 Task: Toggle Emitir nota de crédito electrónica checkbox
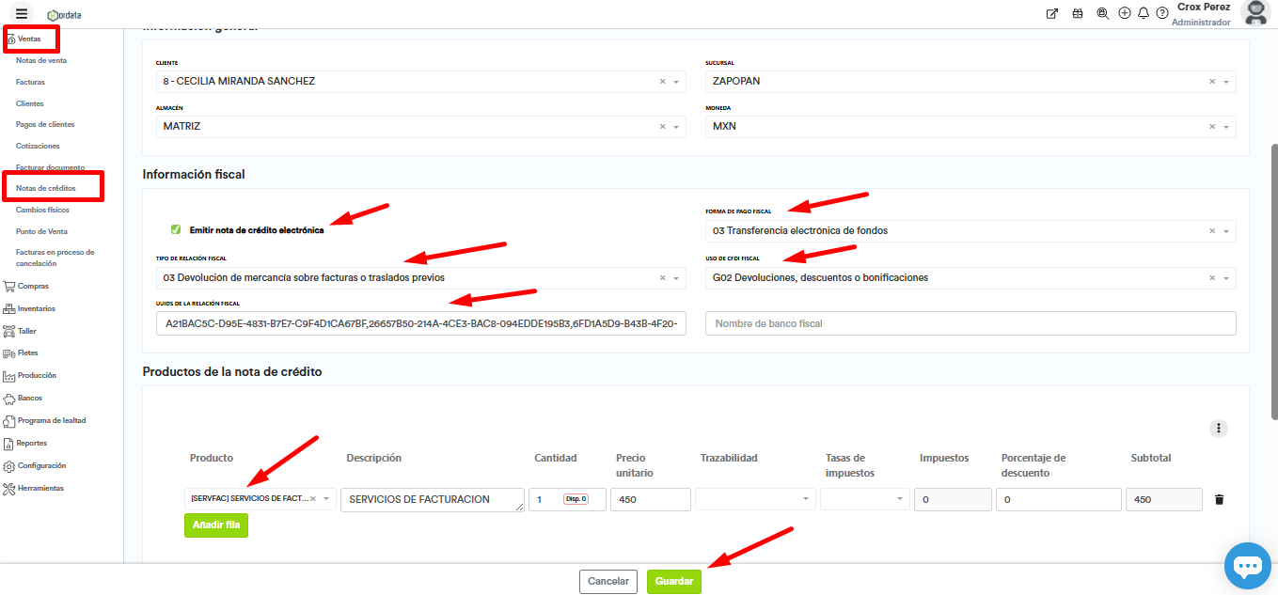tap(176, 229)
